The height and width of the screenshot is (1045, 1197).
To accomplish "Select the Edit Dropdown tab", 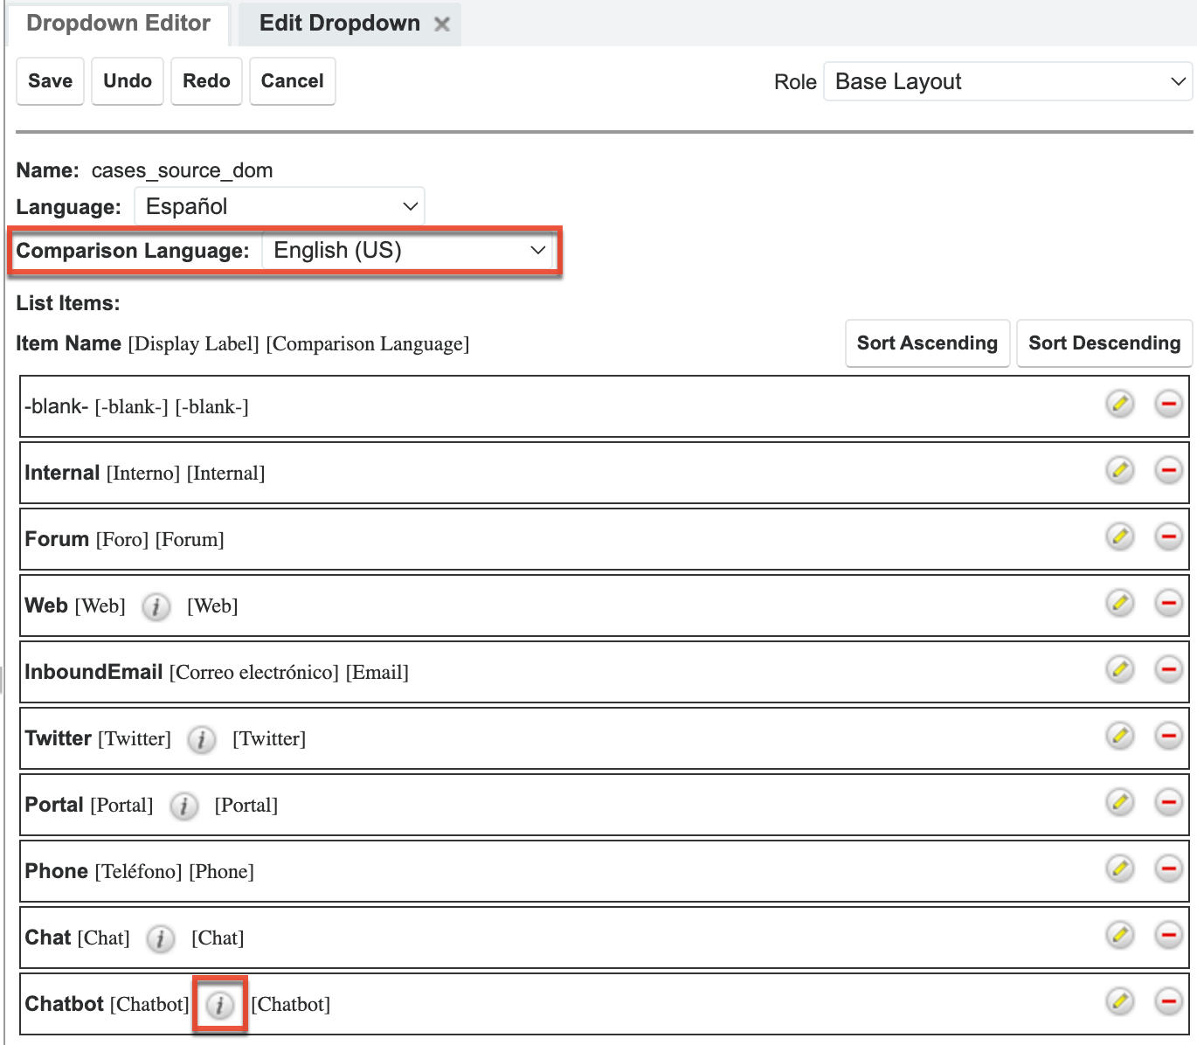I will (339, 24).
